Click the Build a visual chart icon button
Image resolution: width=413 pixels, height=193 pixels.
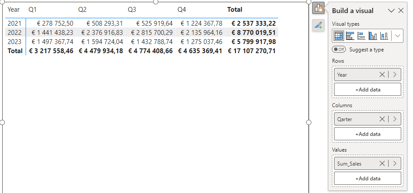click(x=318, y=8)
